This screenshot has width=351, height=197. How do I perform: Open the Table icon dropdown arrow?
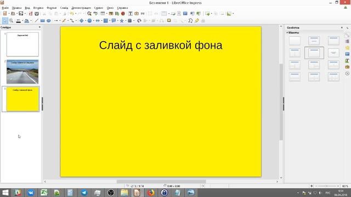[106, 14]
